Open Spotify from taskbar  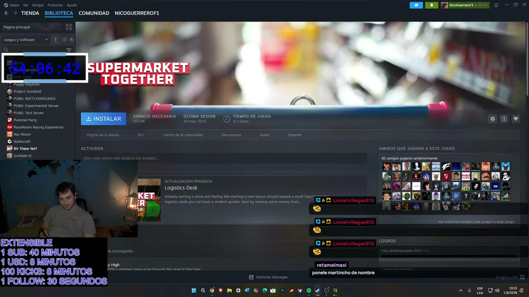pos(309,290)
